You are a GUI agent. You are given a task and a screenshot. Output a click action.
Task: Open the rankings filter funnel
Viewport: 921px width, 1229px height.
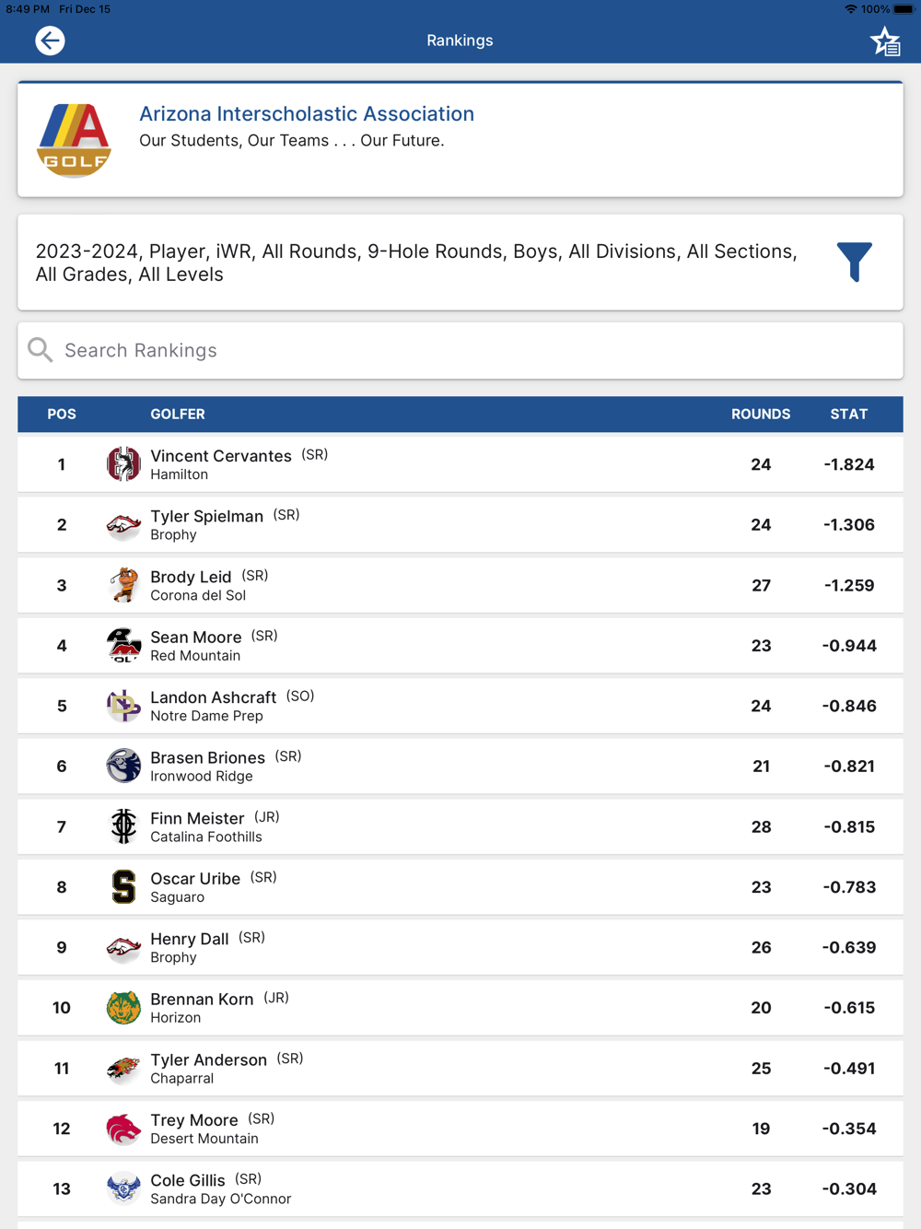point(855,262)
